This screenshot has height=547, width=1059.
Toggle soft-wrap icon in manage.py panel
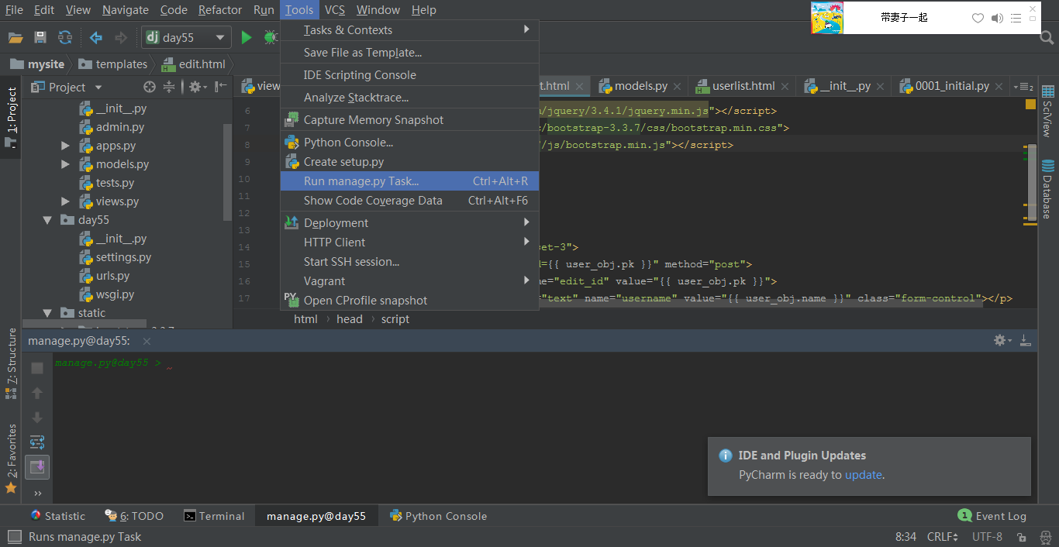coord(37,442)
